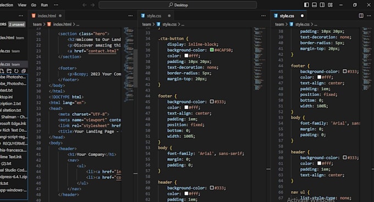This screenshot has width=374, height=202.
Task: Toggle the primary side bar visibility
Action: tap(306, 5)
